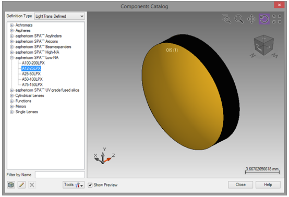Select the A100-200LPX component
289x197 pixels.
pyautogui.click(x=33, y=63)
